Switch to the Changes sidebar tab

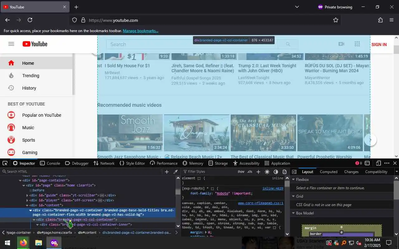(x=351, y=171)
